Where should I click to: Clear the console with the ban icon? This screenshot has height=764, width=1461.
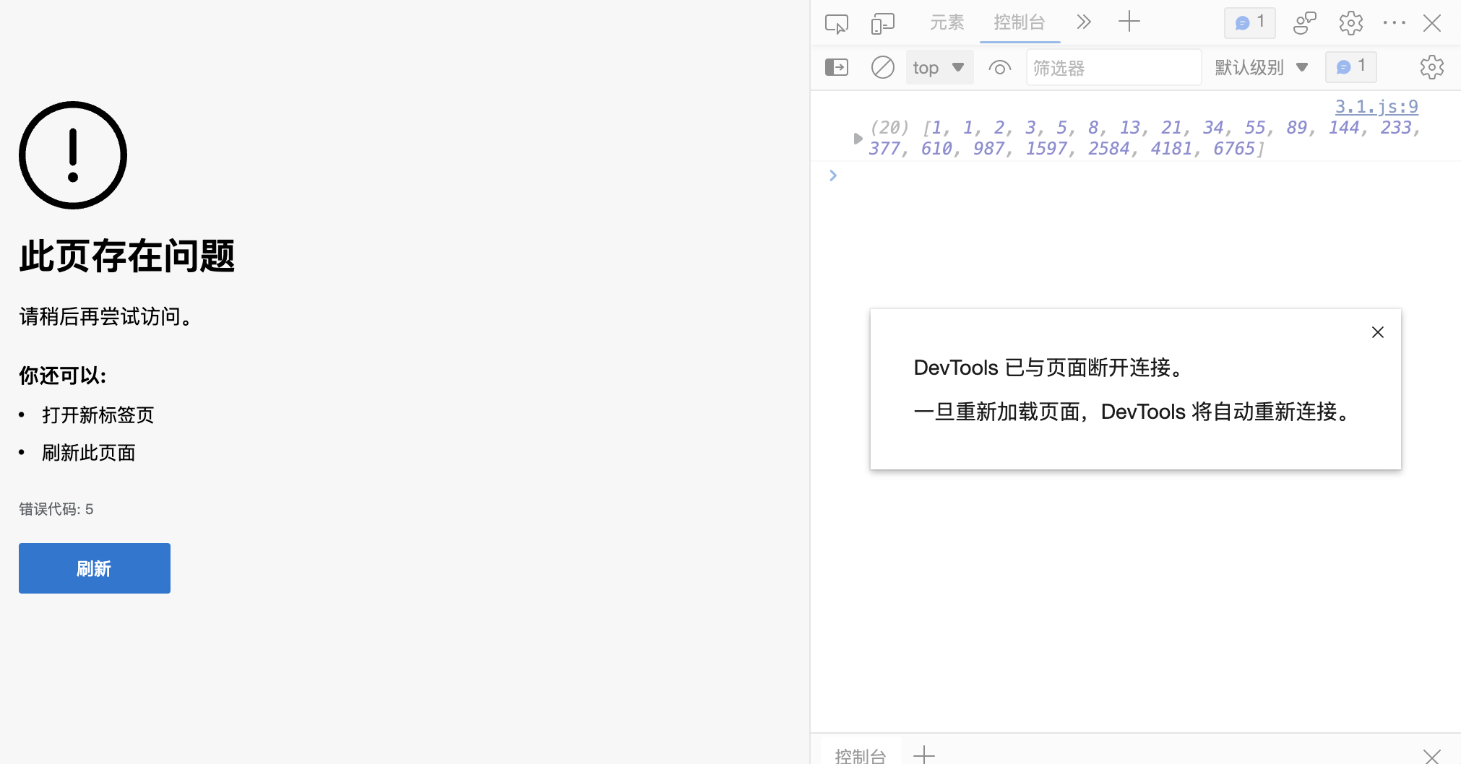point(882,68)
